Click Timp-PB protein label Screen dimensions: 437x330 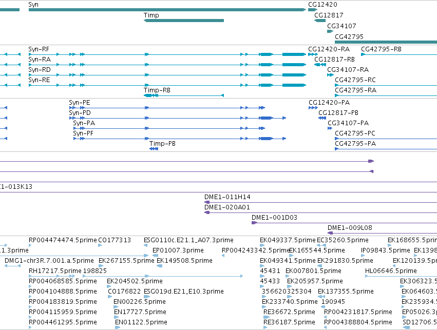click(162, 144)
